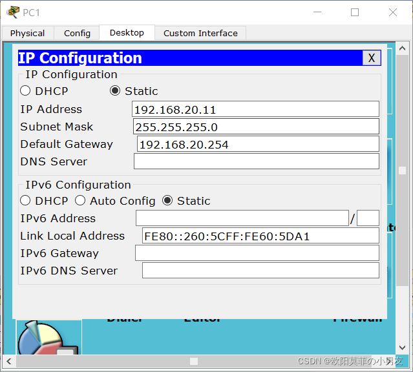Click the Default Gateway field 192.168.20.254
The width and height of the screenshot is (413, 372).
[x=258, y=144]
